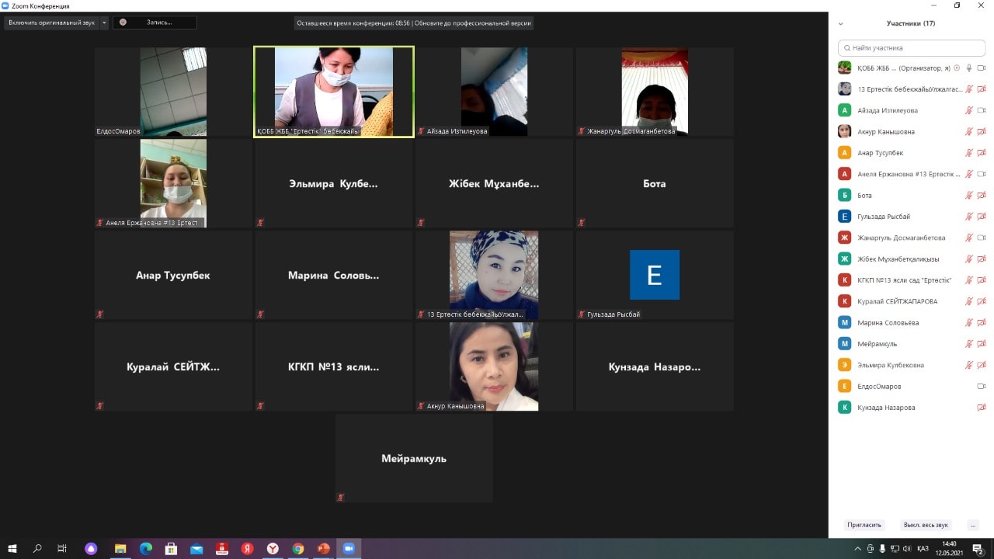Image resolution: width=994 pixels, height=559 pixels.
Task: Click the recording indicator icon in the organizer row
Action: coord(957,68)
